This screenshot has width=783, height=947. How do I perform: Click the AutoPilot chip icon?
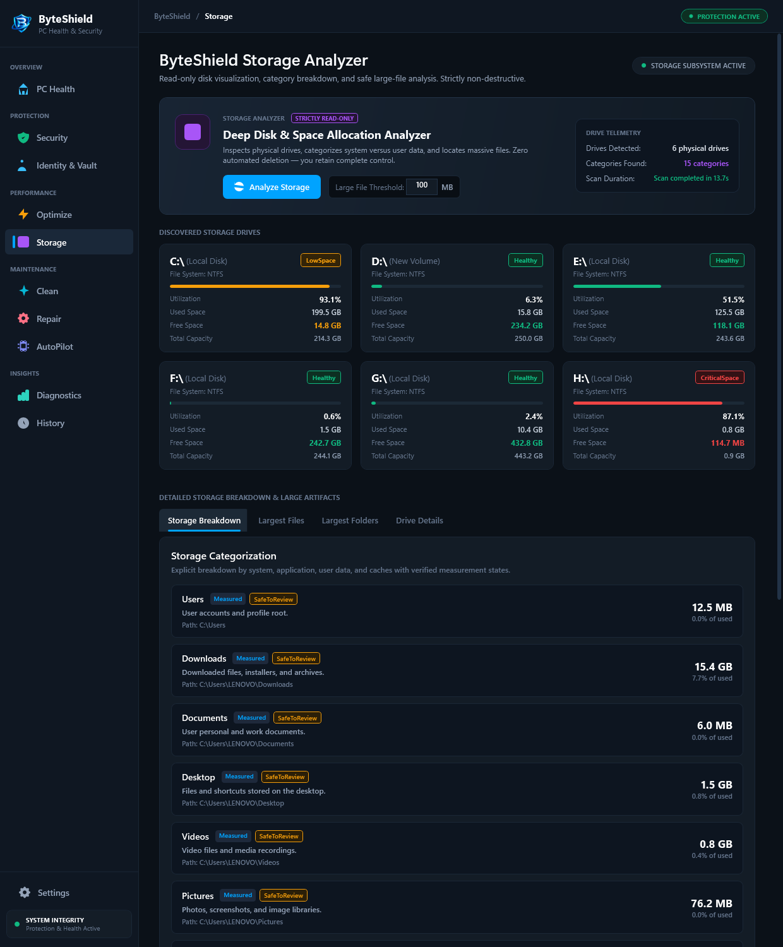point(23,347)
